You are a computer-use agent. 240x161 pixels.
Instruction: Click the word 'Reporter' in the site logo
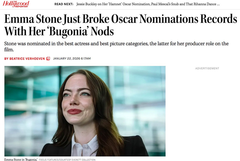pos(22,6)
